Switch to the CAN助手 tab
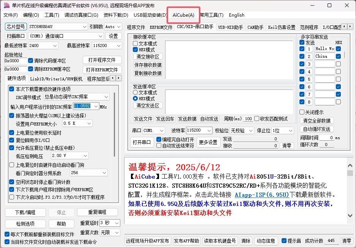The image size is (356, 248). point(255,27)
